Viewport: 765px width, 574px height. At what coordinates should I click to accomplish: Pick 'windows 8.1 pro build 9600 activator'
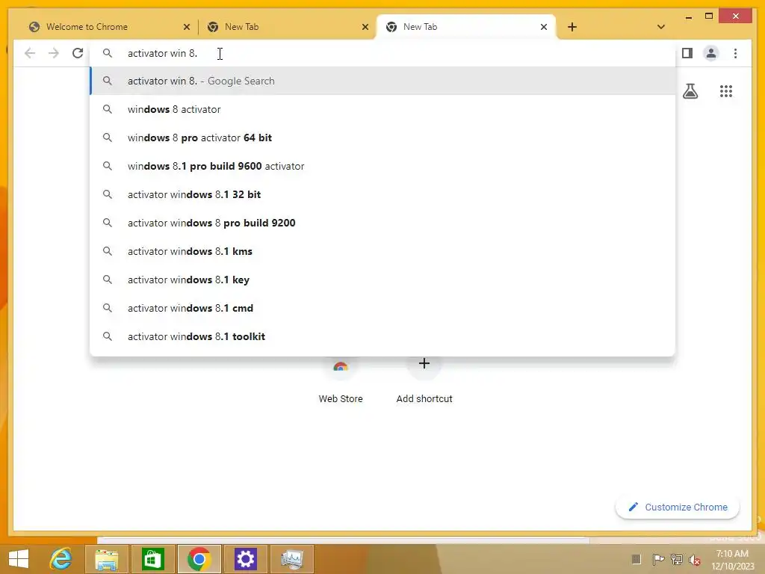[382, 166]
